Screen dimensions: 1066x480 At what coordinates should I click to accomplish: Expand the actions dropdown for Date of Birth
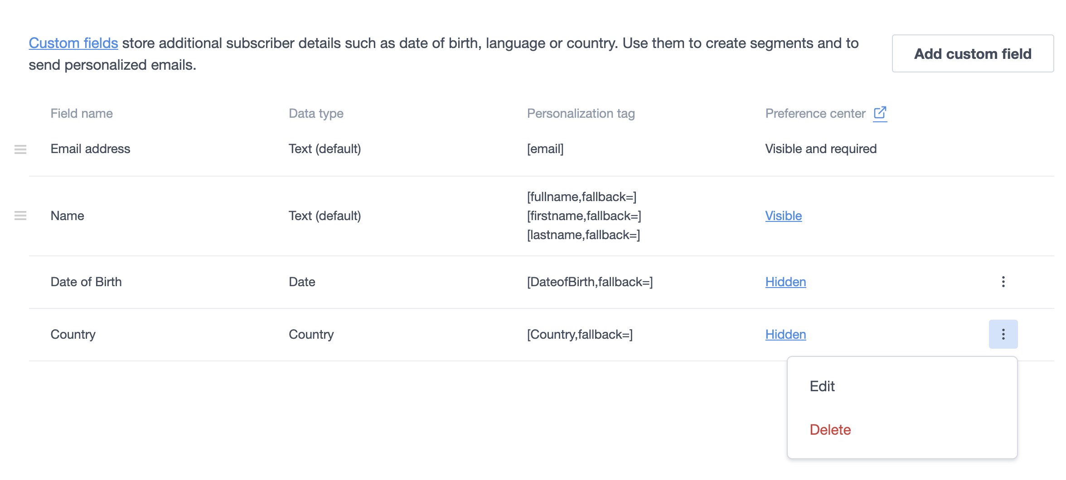pyautogui.click(x=1003, y=282)
